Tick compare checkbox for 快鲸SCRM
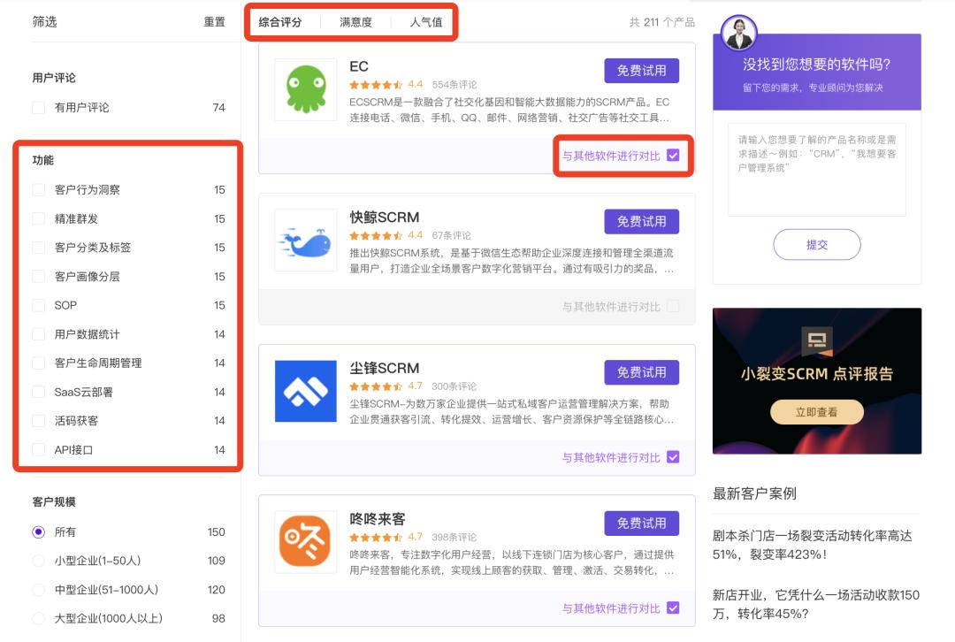Image resolution: width=955 pixels, height=642 pixels. tap(673, 306)
